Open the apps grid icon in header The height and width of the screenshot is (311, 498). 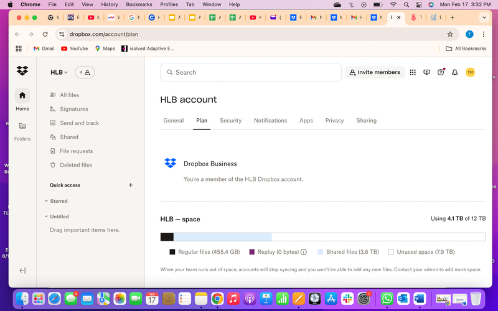coord(413,72)
